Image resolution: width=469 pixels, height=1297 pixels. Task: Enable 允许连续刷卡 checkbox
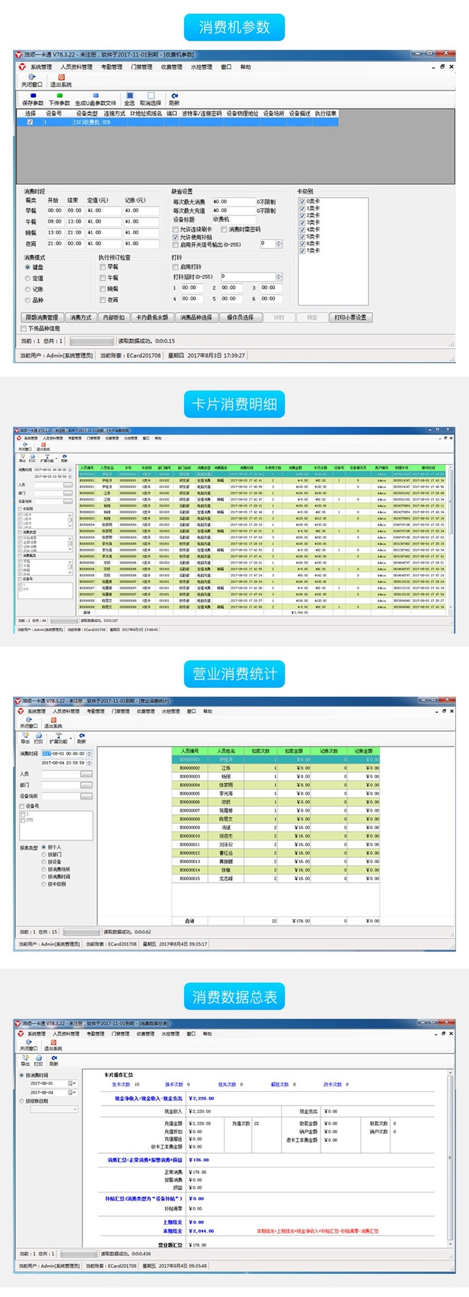click(176, 230)
